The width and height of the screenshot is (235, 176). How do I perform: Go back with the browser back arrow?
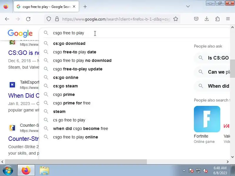tap(7, 19)
